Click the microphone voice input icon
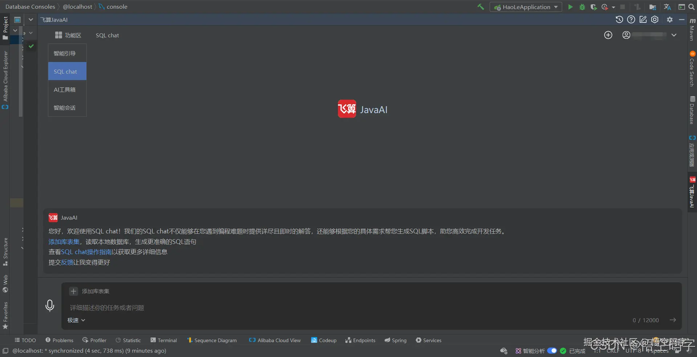Image resolution: width=697 pixels, height=357 pixels. pos(50,306)
